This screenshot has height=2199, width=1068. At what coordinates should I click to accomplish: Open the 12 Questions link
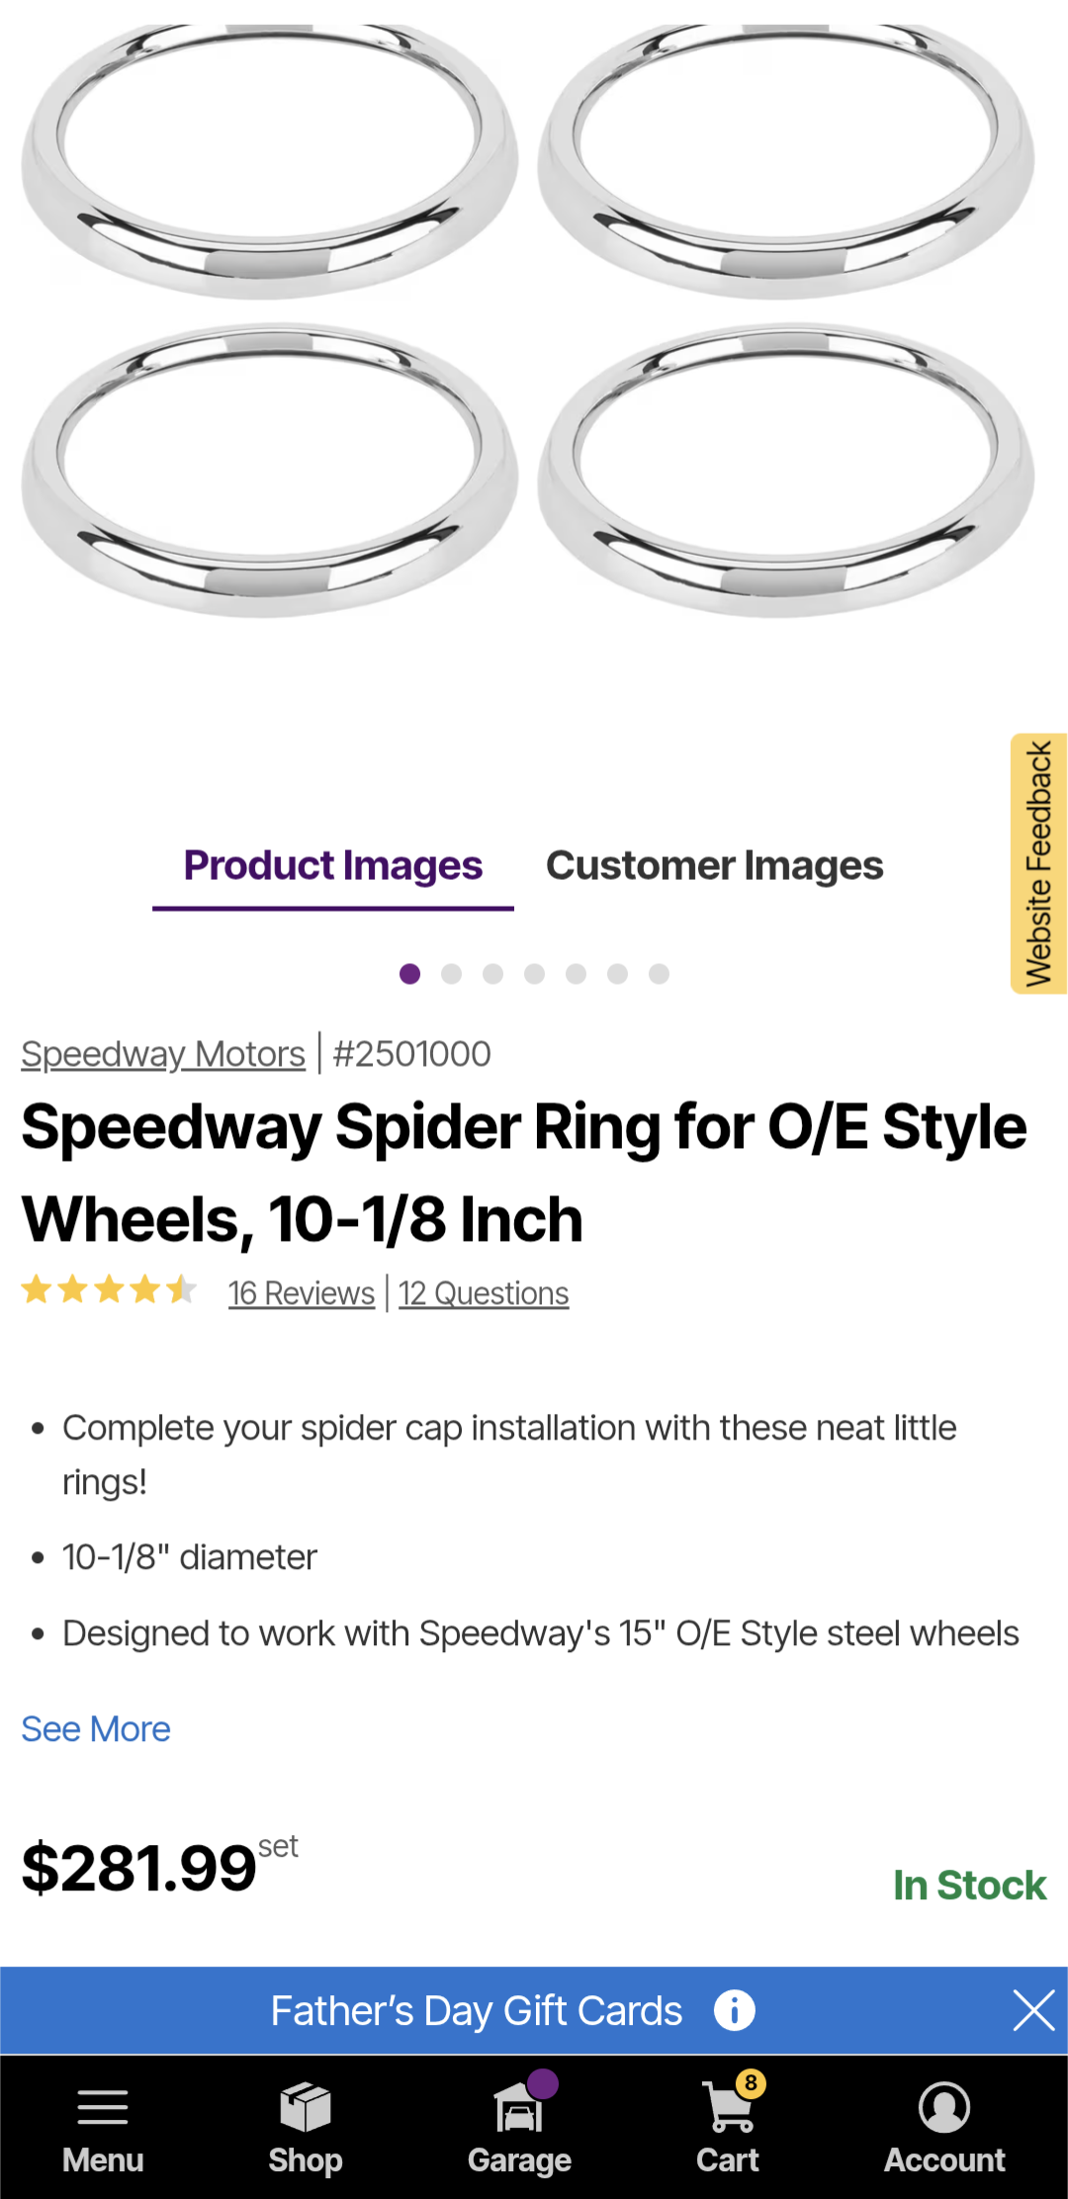click(x=484, y=1293)
